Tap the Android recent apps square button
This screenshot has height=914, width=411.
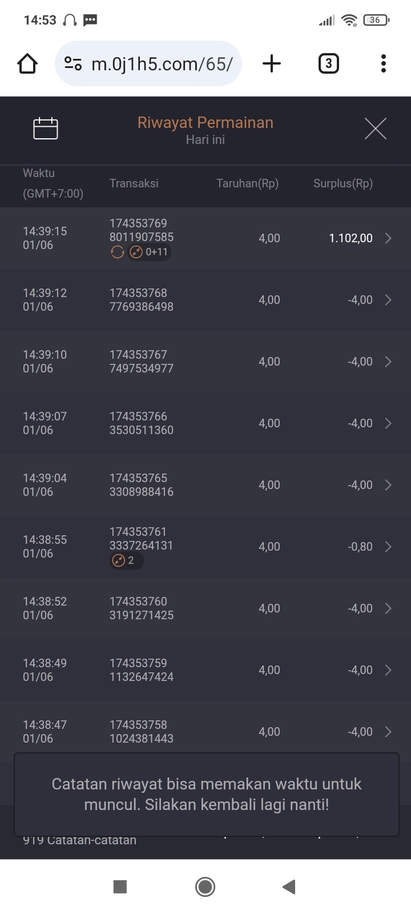click(x=120, y=887)
